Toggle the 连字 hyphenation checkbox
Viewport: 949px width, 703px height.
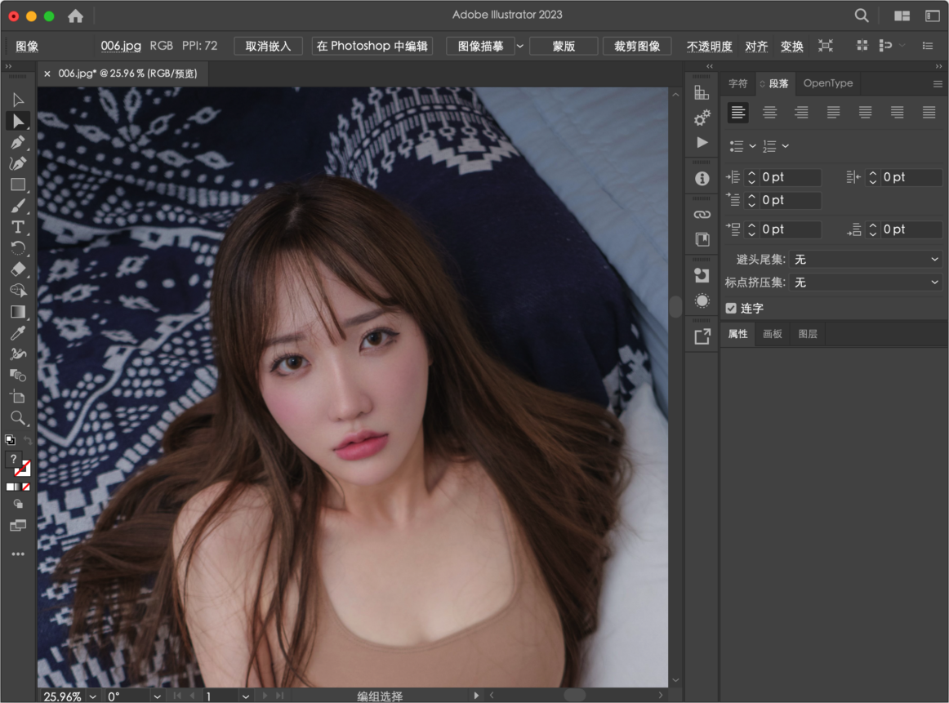(x=731, y=308)
